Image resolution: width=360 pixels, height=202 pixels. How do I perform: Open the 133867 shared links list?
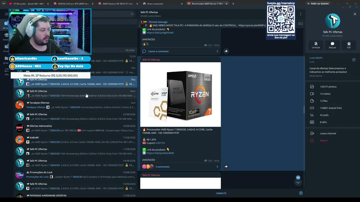tap(332, 108)
